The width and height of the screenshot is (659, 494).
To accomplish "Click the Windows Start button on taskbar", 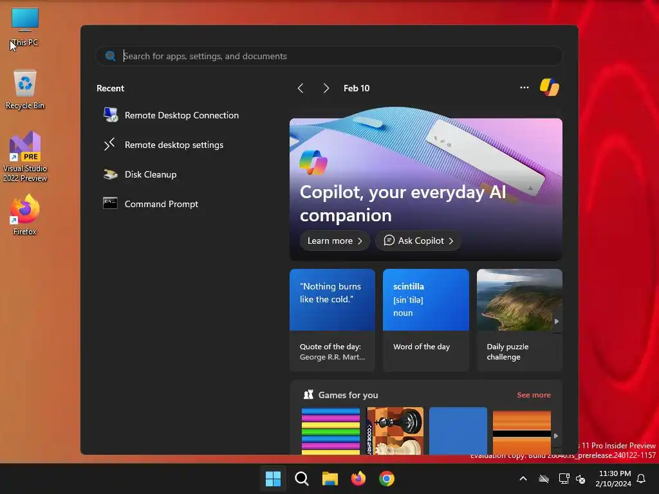I will click(x=273, y=479).
